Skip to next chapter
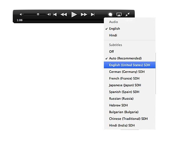 pyautogui.click(x=93, y=15)
